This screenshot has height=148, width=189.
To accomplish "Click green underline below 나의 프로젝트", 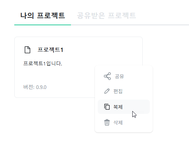I will (42, 25).
